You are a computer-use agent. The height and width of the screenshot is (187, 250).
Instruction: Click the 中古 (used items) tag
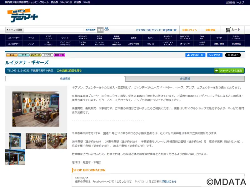pyautogui.click(x=23, y=55)
